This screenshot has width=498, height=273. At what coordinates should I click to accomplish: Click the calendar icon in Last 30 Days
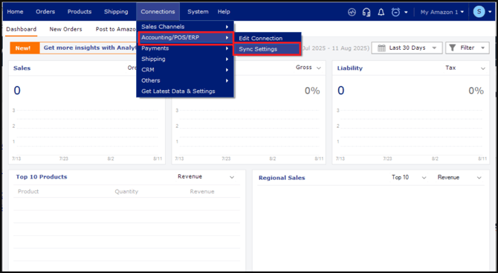click(381, 48)
